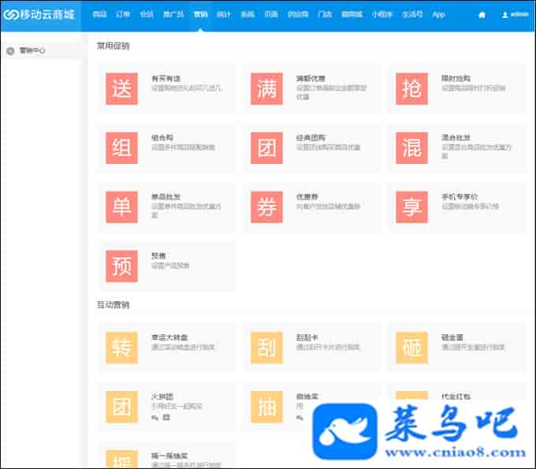Open the admin user account menu
Viewport: 536px width, 469px height.
515,14
